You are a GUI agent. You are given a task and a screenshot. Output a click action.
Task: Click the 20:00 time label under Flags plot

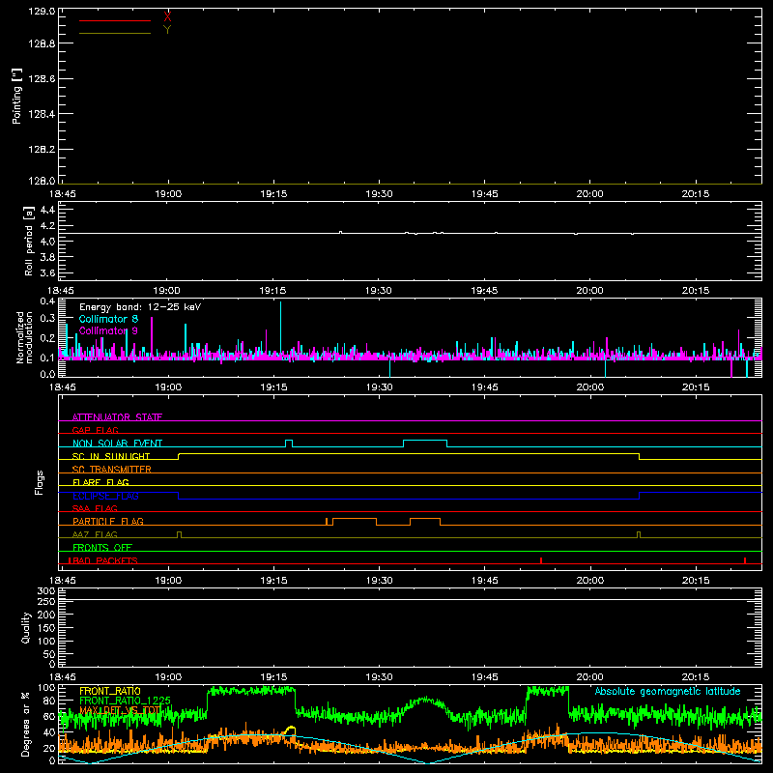(x=590, y=581)
